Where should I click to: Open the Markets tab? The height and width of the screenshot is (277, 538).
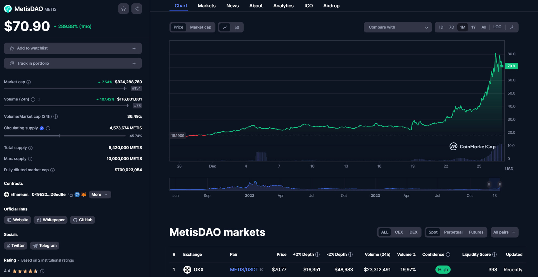(207, 6)
